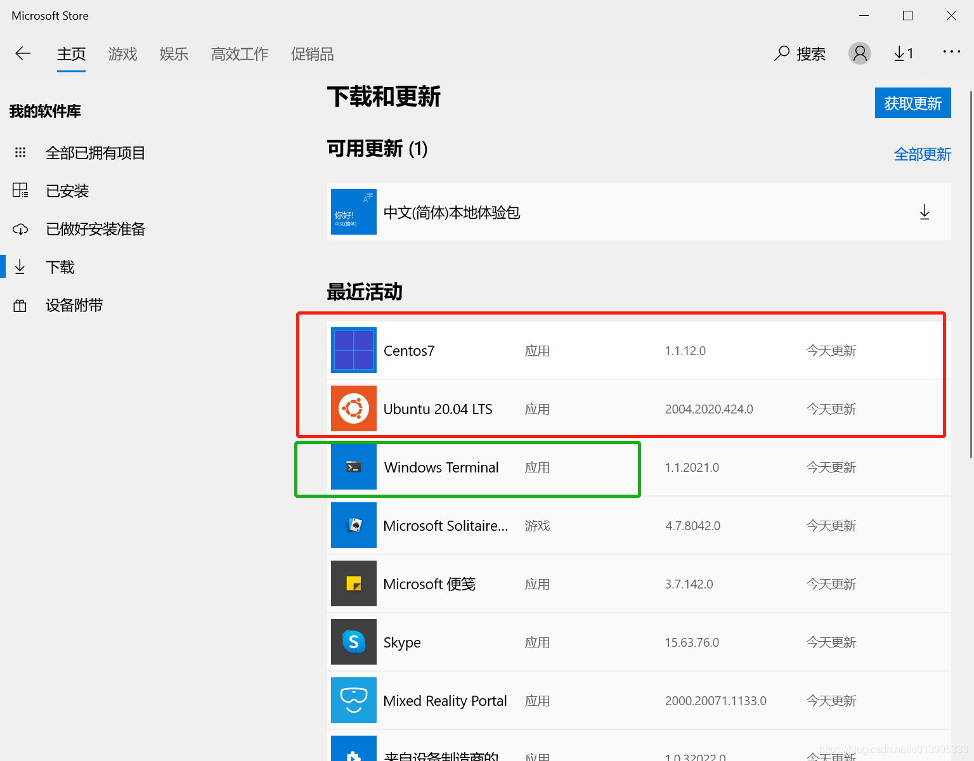Go back with the arrow icon
Image resolution: width=974 pixels, height=761 pixels.
coord(23,54)
